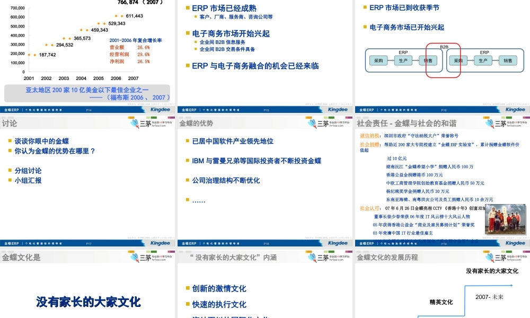Click the chart data label 611,443
530x318 pixels.
pyautogui.click(x=134, y=16)
